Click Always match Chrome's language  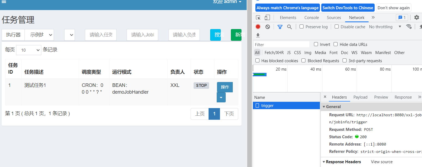(288, 8)
